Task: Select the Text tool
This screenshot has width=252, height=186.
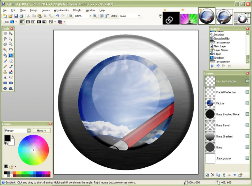Action: click(x=5, y=78)
